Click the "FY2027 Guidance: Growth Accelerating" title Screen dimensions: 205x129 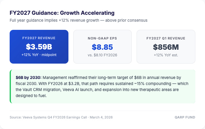click(x=62, y=13)
